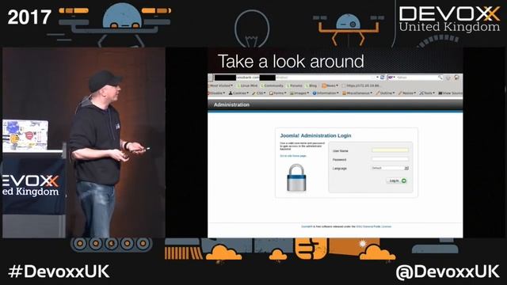507x285 pixels.
Task: Open the Resize menu in developer toolbar
Action: click(407, 93)
